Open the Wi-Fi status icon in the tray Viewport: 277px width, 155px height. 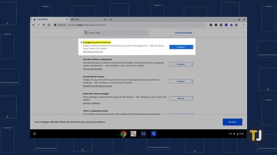[x=234, y=134]
